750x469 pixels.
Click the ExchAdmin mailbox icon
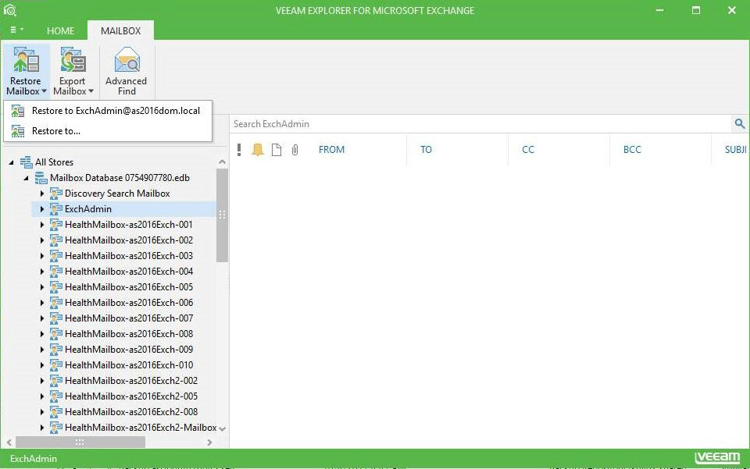56,208
